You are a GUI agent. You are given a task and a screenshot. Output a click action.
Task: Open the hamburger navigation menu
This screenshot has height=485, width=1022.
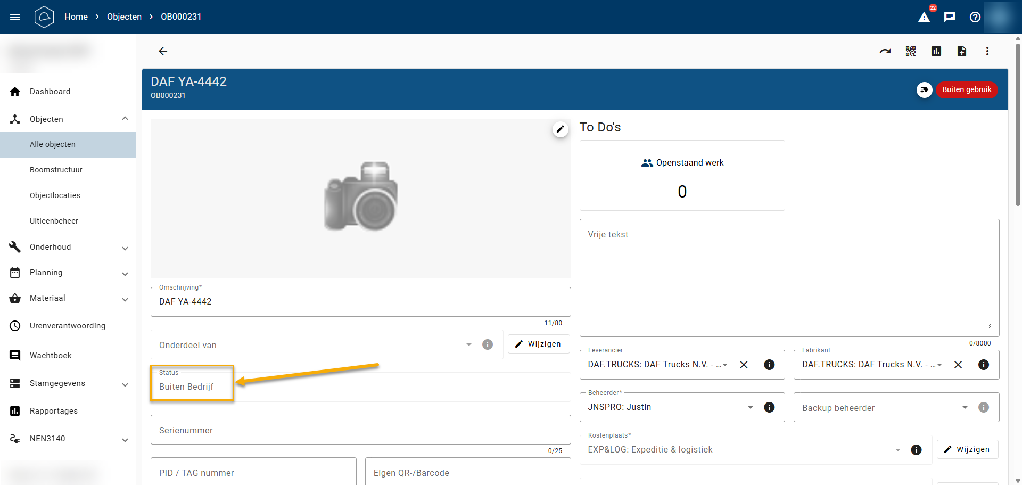(15, 17)
